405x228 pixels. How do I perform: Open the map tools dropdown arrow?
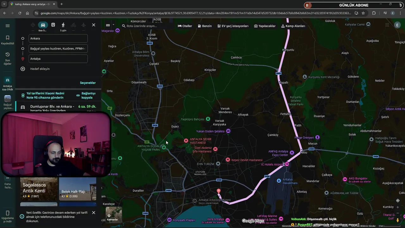pos(113,25)
